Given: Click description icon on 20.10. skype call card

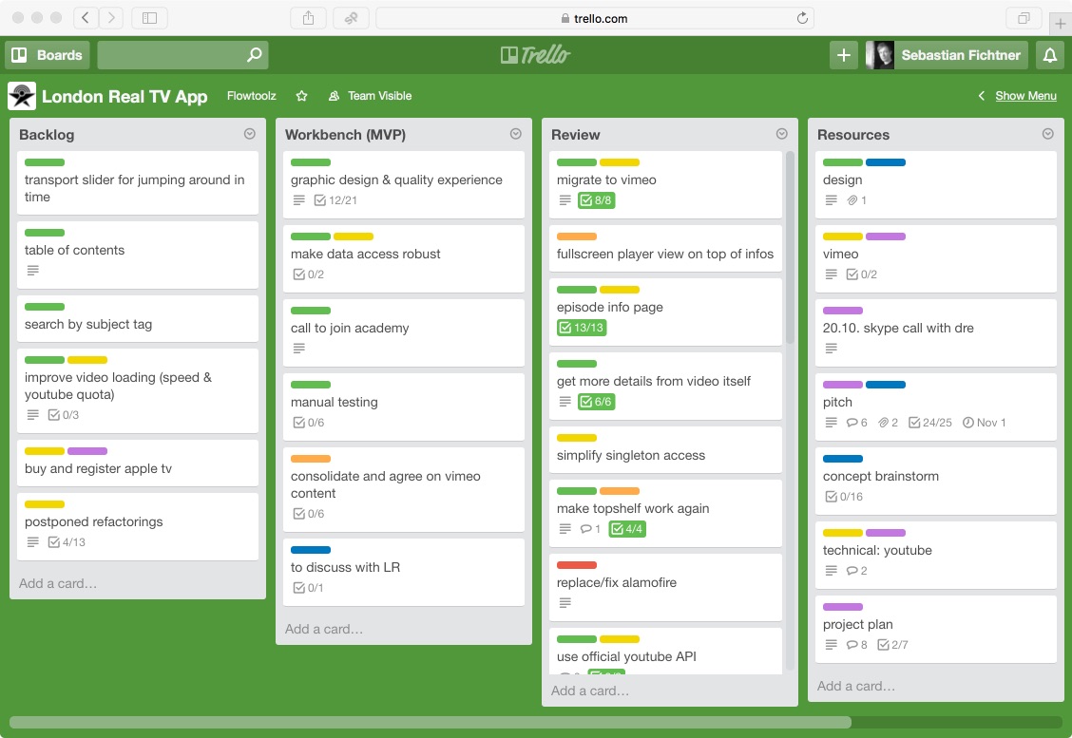Looking at the screenshot, I should tap(831, 349).
